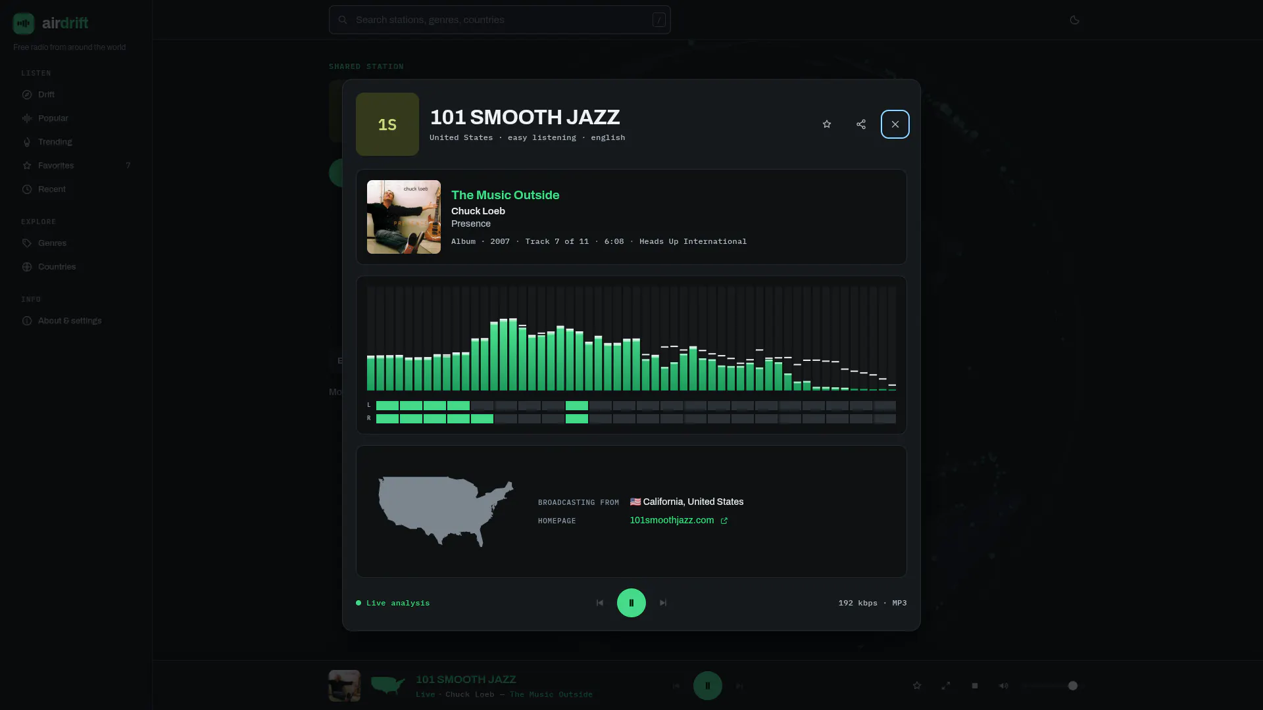Click the easy listening genre tag
The image size is (1263, 710).
(542, 138)
